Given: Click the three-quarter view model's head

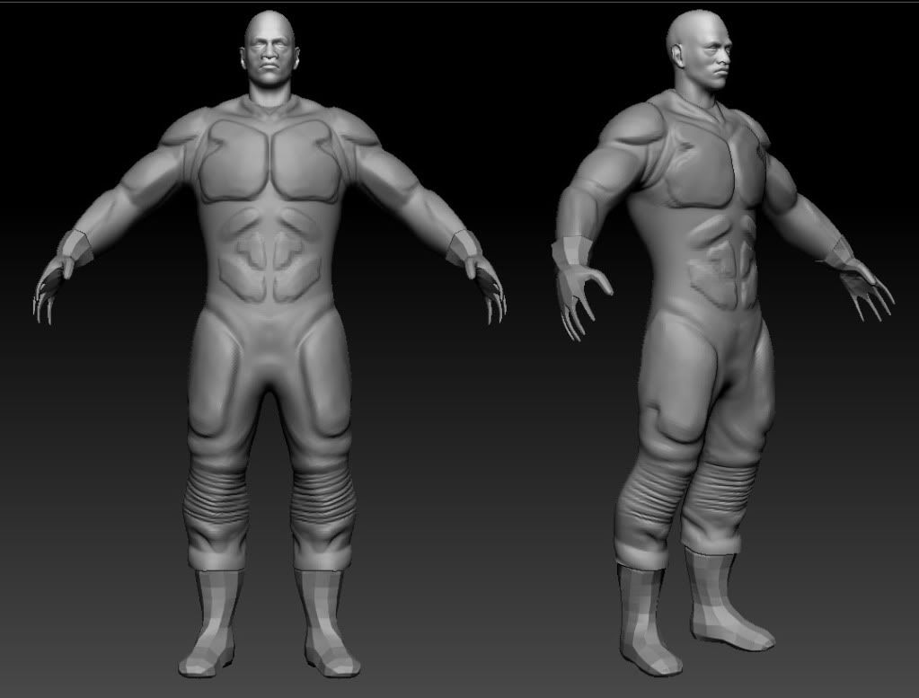Looking at the screenshot, I should point(700,49).
